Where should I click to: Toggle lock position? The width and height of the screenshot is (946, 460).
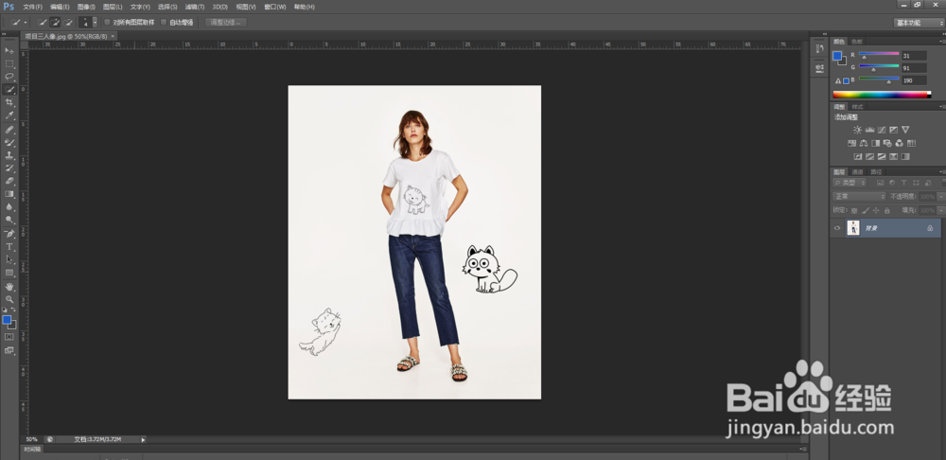[x=876, y=211]
